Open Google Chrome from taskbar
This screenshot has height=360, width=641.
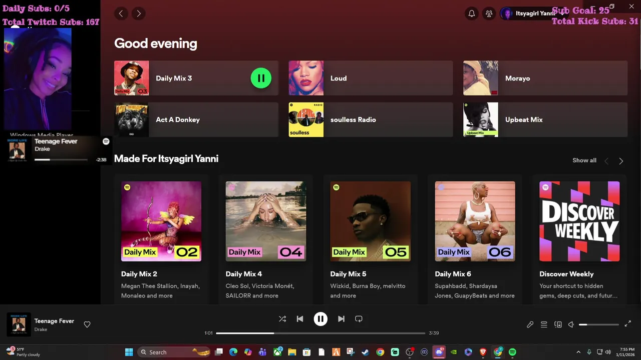[380, 352]
